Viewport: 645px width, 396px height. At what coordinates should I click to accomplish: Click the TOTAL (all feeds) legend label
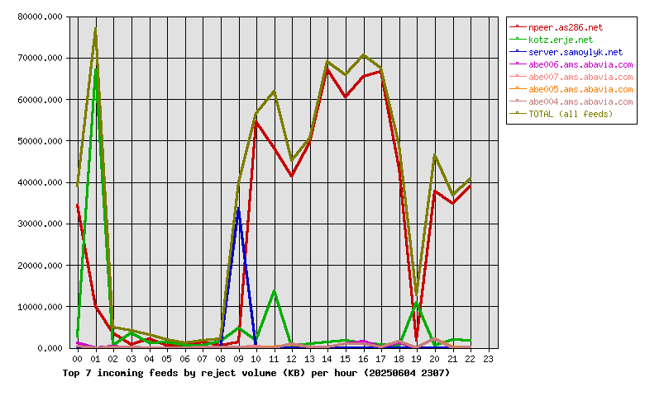(x=571, y=114)
